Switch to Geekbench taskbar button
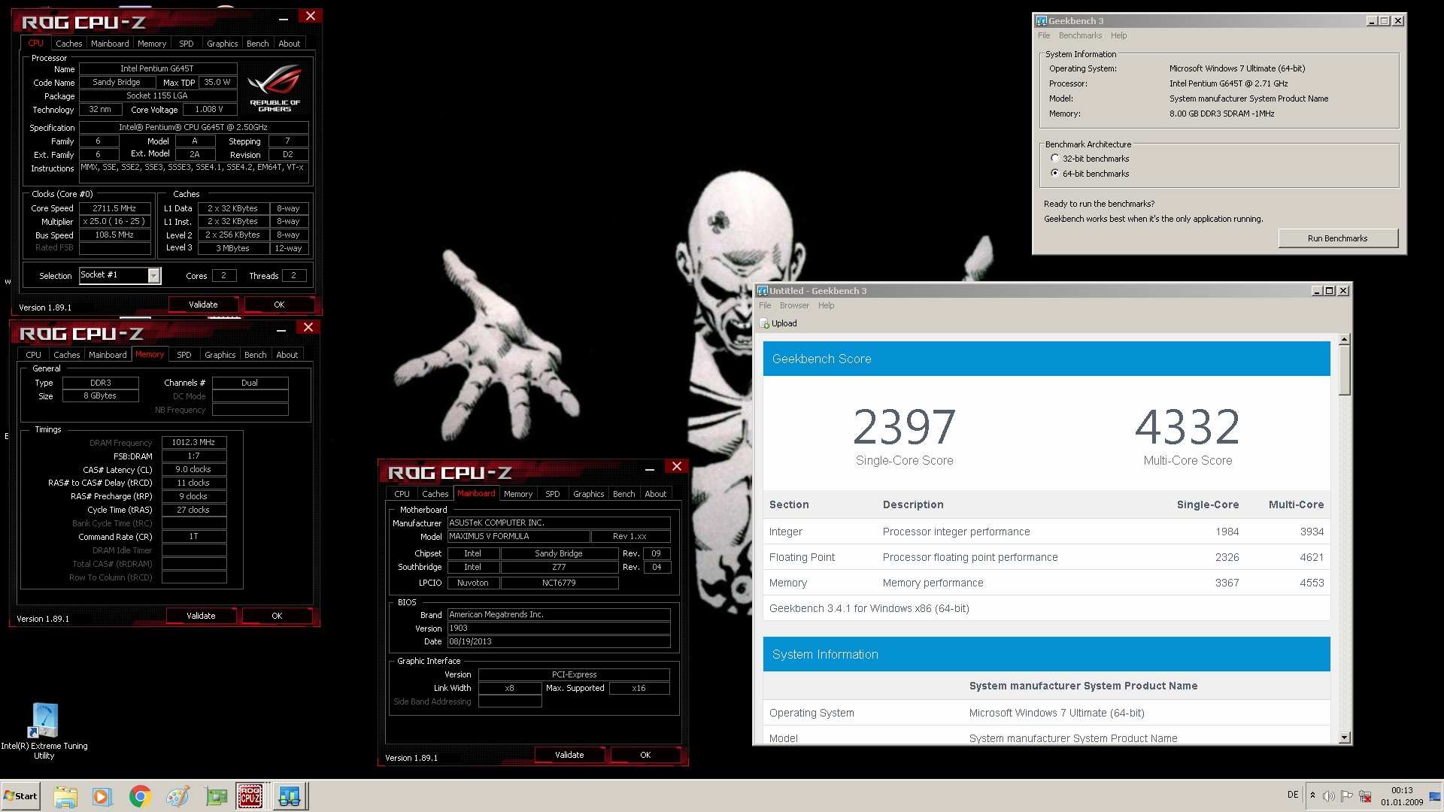The width and height of the screenshot is (1444, 812). click(289, 796)
